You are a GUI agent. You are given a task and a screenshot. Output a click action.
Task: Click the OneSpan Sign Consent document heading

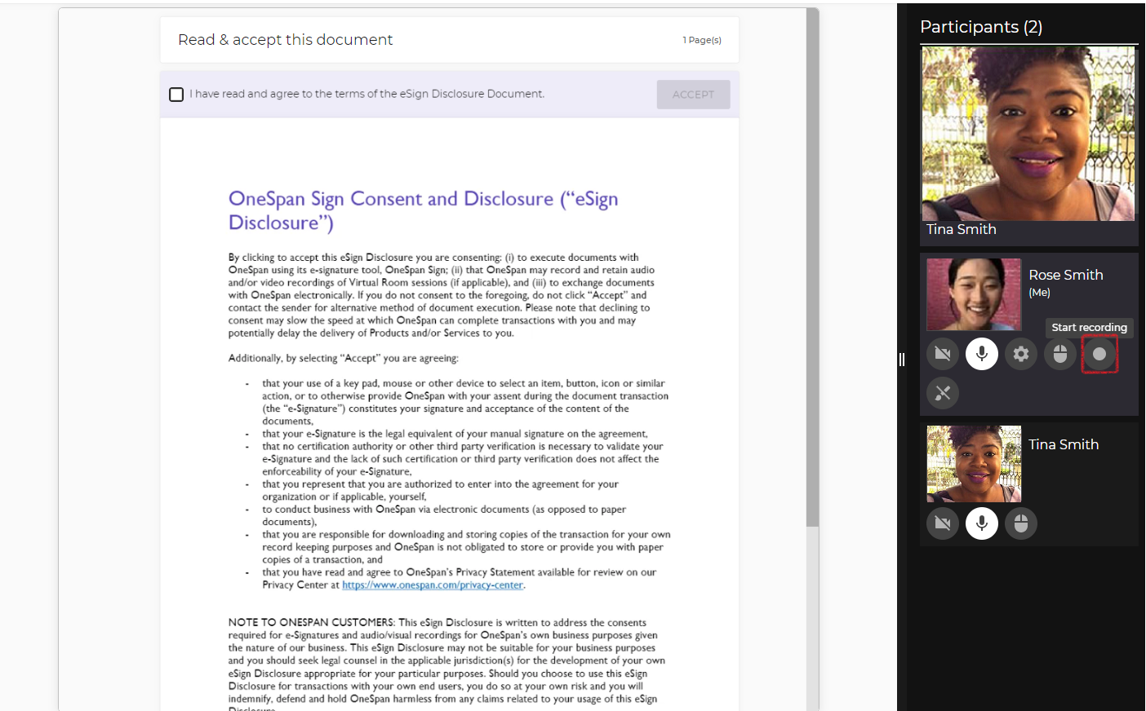pos(423,210)
